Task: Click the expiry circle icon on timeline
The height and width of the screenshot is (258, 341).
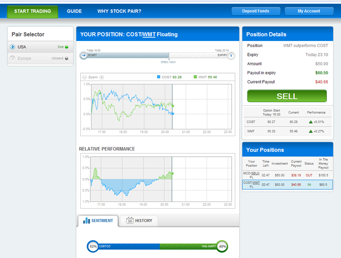Action: tap(231, 56)
